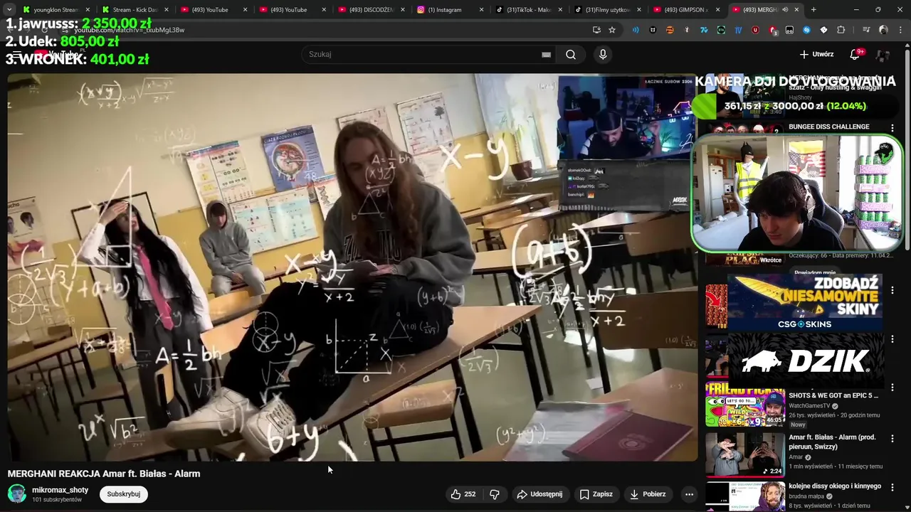The height and width of the screenshot is (512, 911).
Task: Open the media control icon in the Chrome toolbar
Action: [x=866, y=30]
